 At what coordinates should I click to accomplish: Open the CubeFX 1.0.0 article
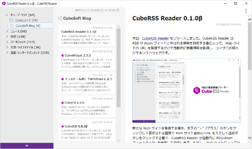pos(87,107)
